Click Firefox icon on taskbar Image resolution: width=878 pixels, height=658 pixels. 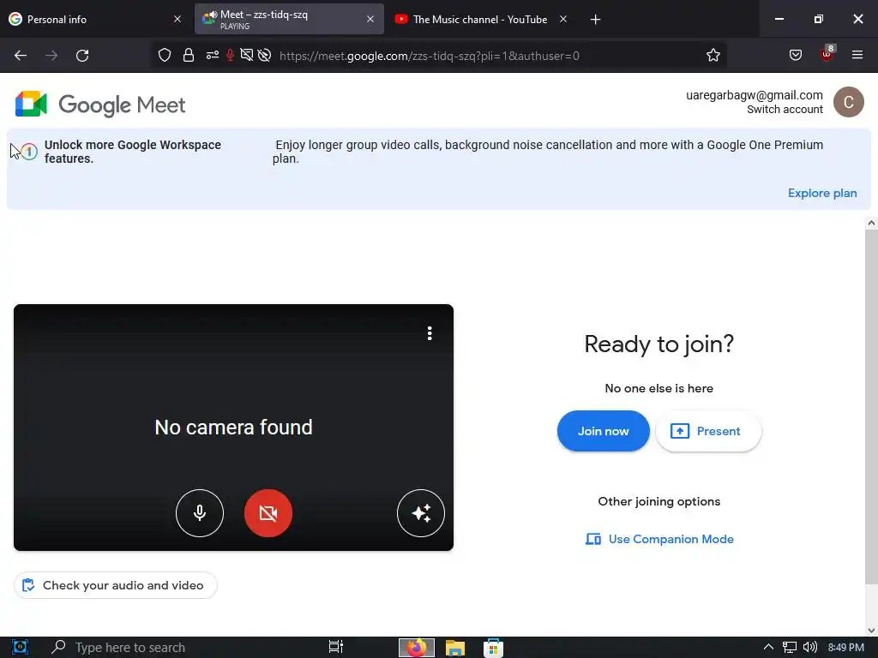click(x=416, y=648)
